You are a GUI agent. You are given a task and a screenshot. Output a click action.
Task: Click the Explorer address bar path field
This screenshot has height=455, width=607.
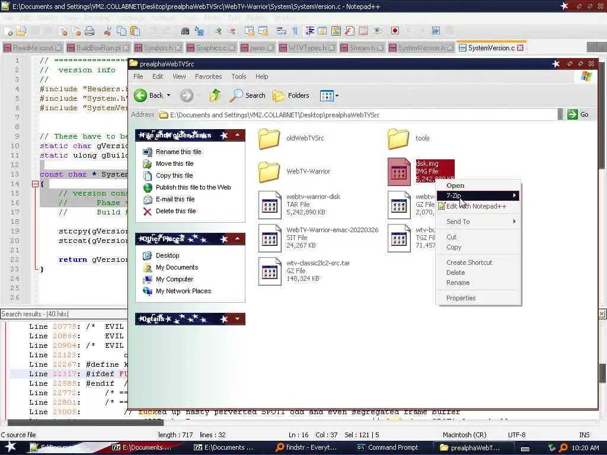click(357, 115)
